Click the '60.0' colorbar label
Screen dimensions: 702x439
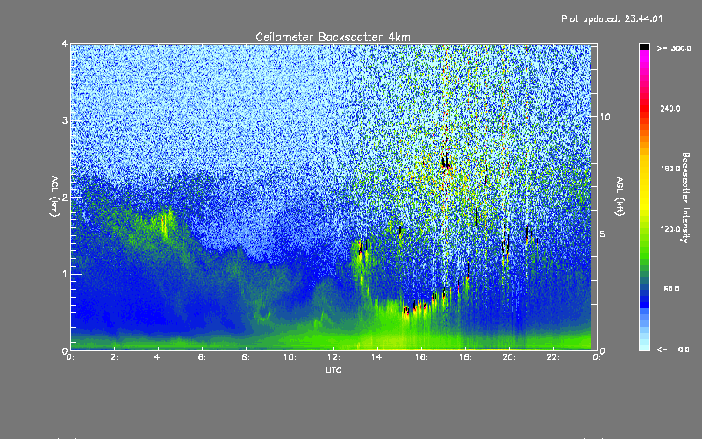pos(671,289)
